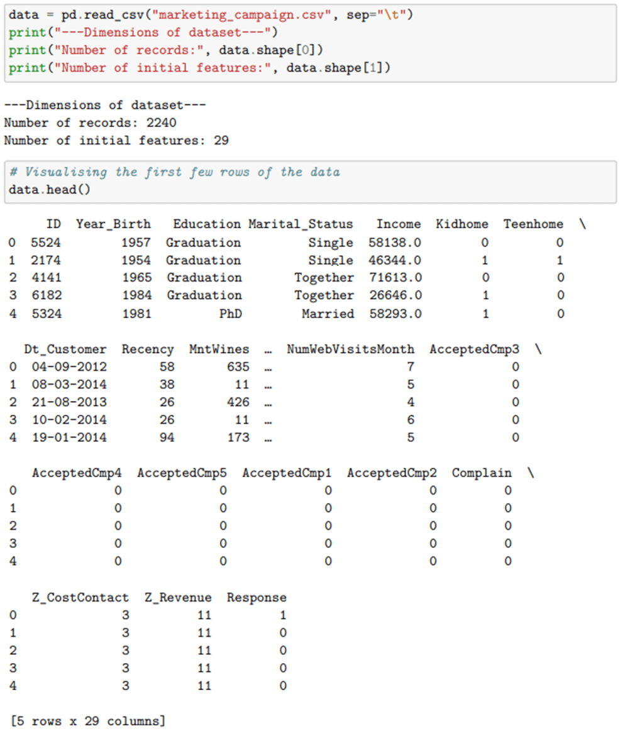625x736 pixels.
Task: Select income value 71613.0
Action: pyautogui.click(x=395, y=278)
